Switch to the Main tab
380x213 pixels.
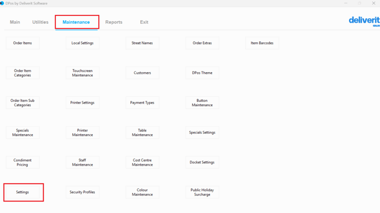[x=15, y=22]
